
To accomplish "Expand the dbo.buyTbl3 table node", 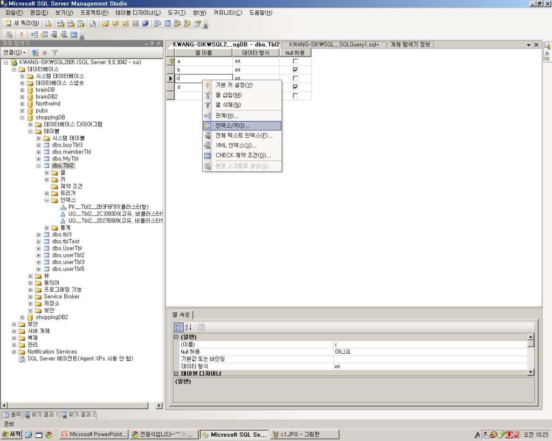I will [x=38, y=145].
